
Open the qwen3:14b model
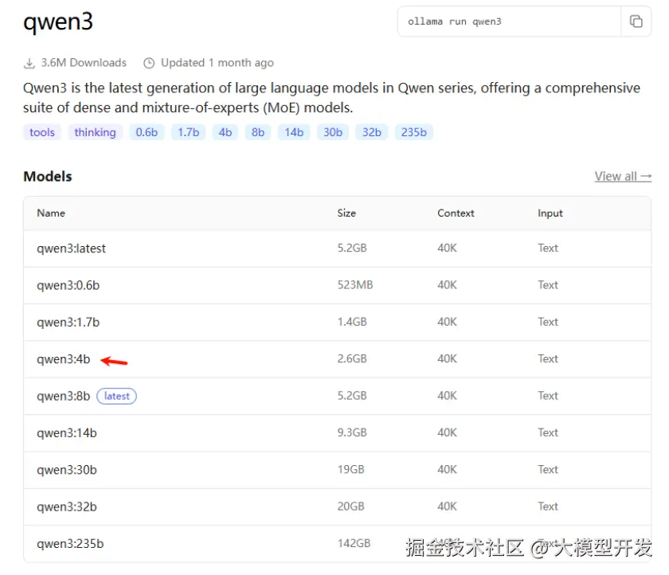[x=67, y=433]
